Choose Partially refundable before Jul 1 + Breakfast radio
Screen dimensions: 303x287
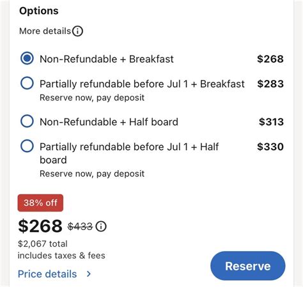(27, 83)
